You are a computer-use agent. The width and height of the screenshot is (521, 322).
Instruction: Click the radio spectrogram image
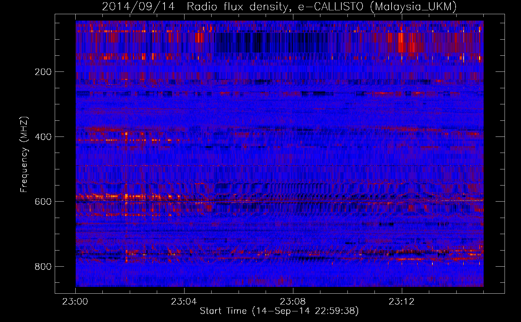tap(279, 154)
